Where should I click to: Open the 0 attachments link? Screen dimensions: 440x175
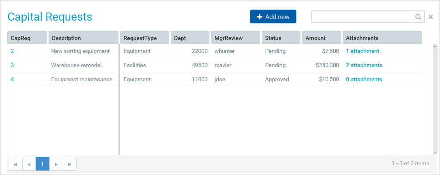click(x=364, y=79)
